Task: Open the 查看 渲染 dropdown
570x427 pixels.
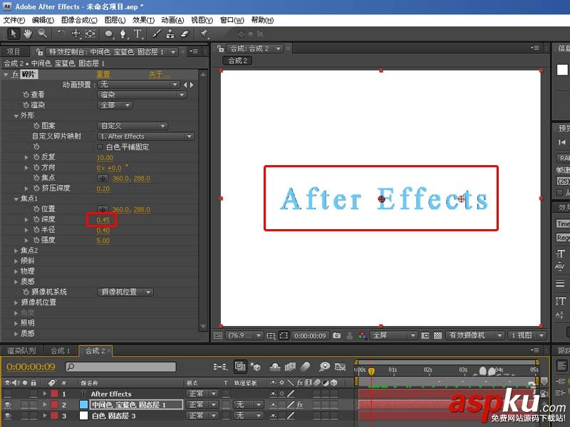Action: (x=142, y=95)
